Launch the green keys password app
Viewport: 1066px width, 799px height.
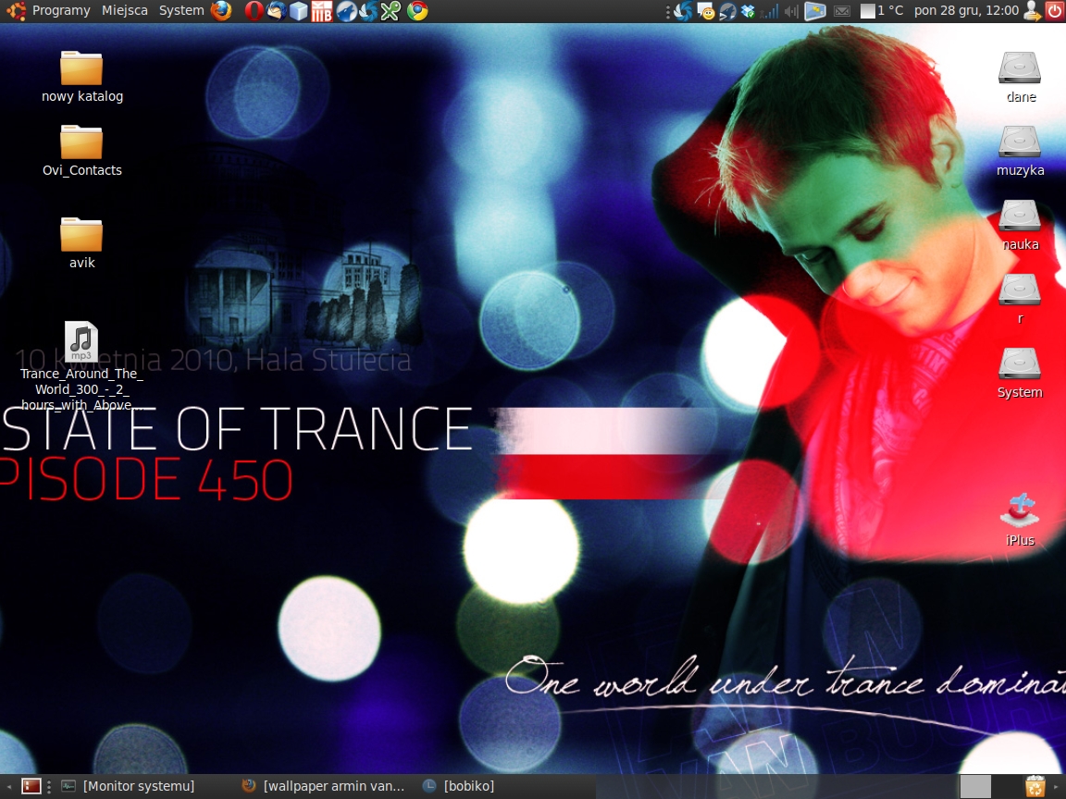(390, 11)
